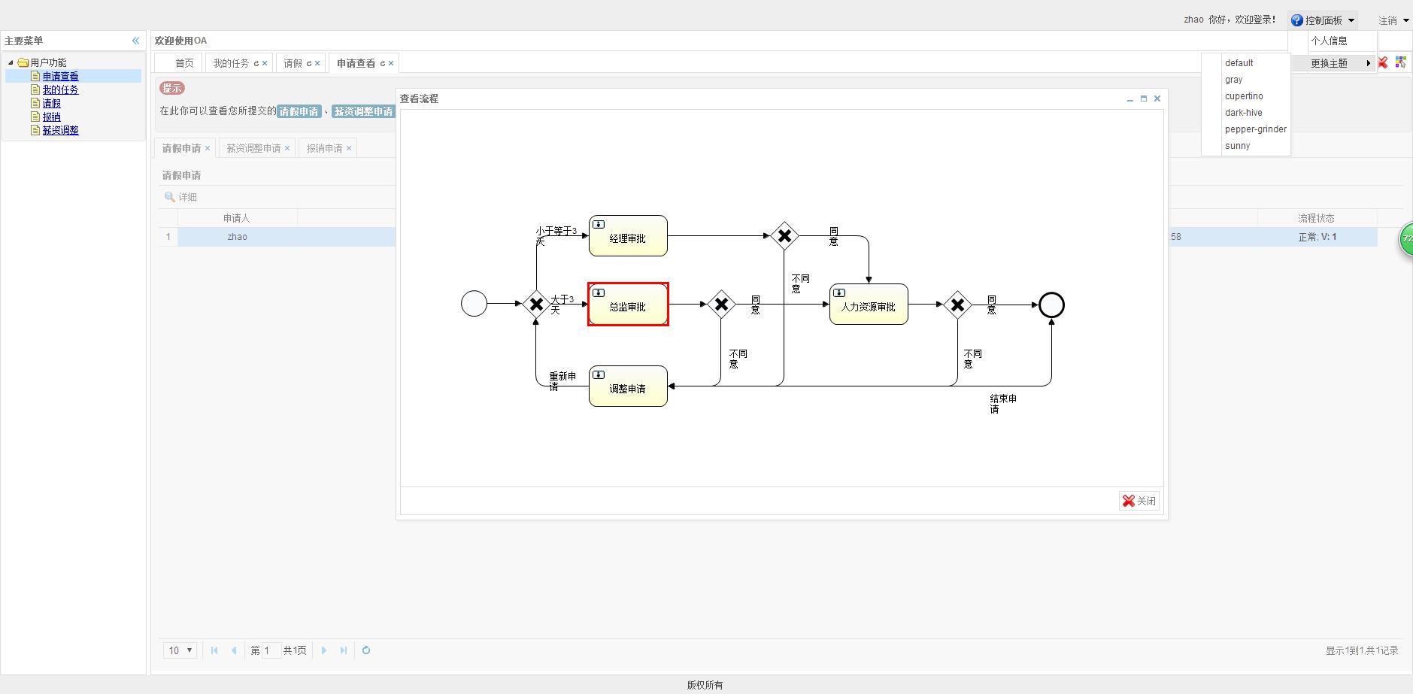The height and width of the screenshot is (694, 1413).
Task: Refresh the 请假 tab
Action: tap(309, 64)
